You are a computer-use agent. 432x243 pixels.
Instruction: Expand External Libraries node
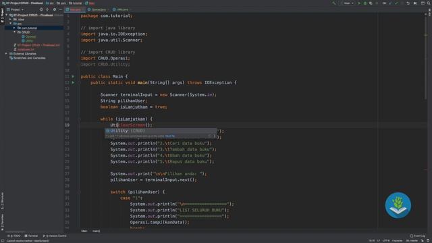click(6, 53)
